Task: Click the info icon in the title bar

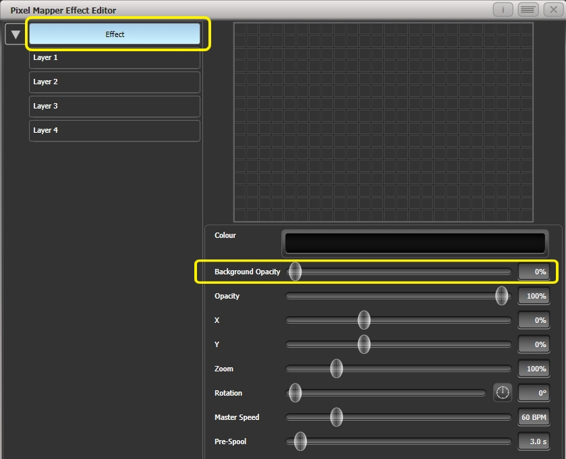Action: coord(502,9)
